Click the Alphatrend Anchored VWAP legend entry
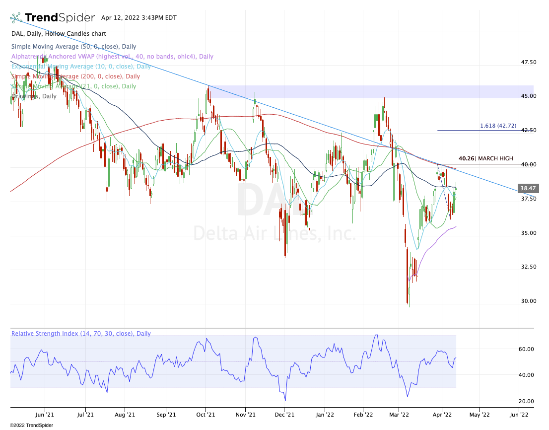Viewport: 549px width, 430px height. tap(112, 57)
